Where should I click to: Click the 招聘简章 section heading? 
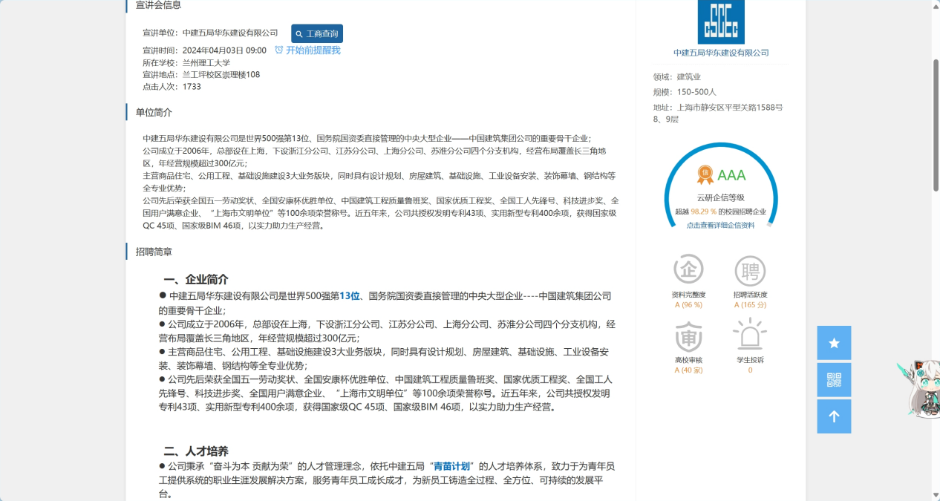coord(154,252)
